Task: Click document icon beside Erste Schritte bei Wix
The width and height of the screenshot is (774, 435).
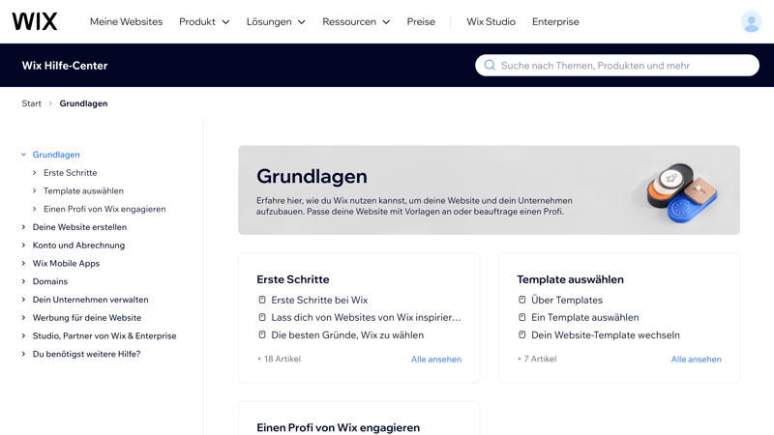Action: coord(262,300)
